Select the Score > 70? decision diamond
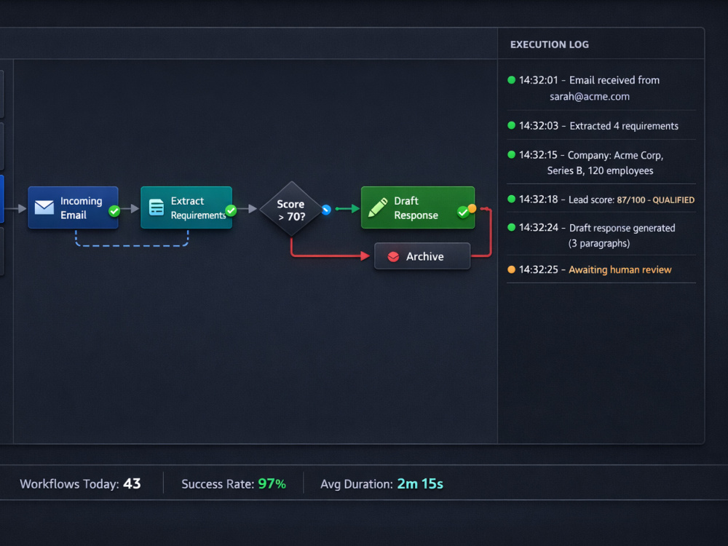Viewport: 728px width, 546px height. point(291,209)
